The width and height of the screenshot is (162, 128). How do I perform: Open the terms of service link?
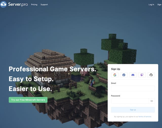[145, 117]
